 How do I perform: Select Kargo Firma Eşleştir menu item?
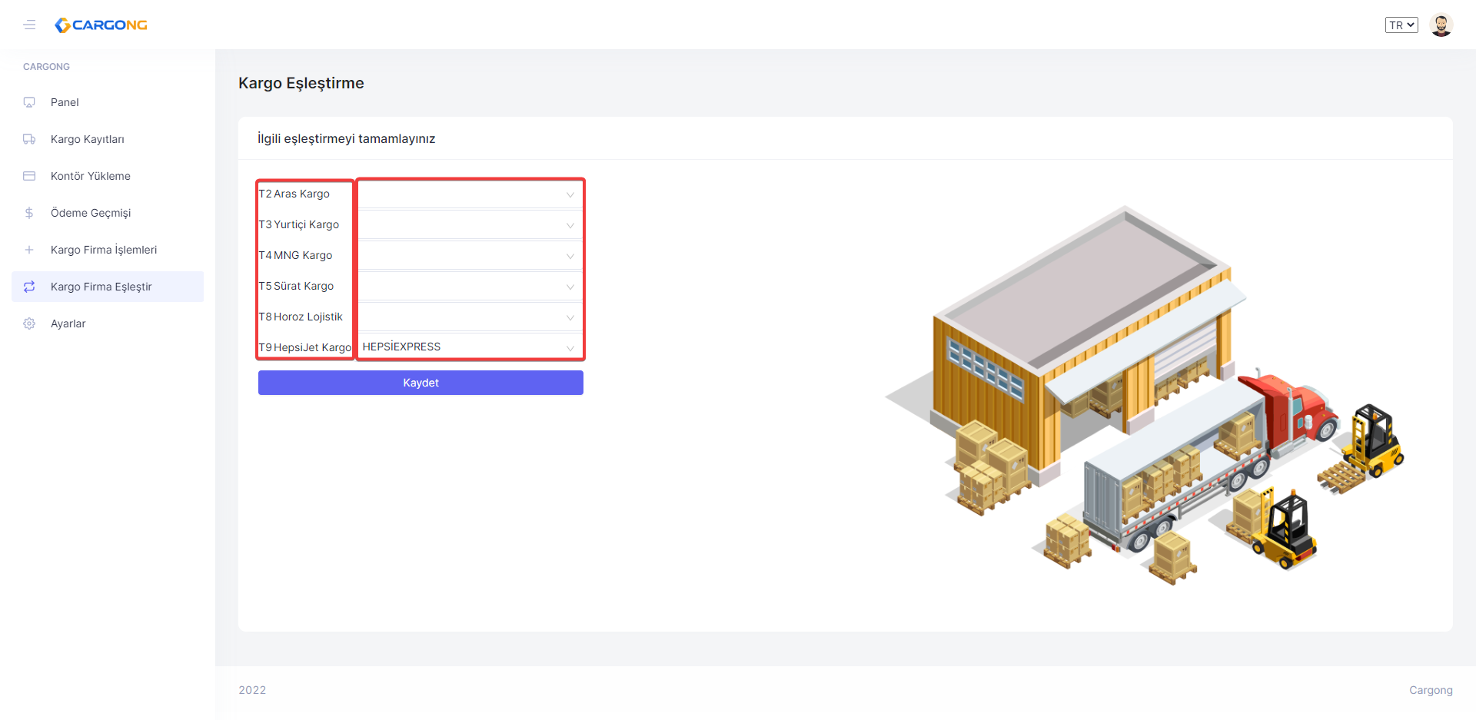coord(108,287)
